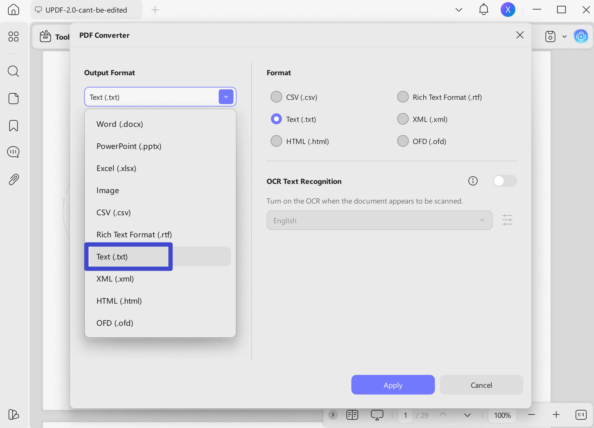Click the current page number field

click(x=405, y=415)
